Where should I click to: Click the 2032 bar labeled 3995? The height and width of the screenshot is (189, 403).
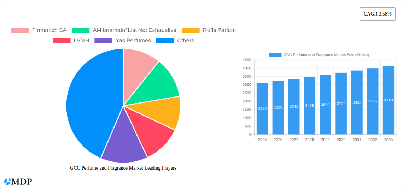click(373, 101)
